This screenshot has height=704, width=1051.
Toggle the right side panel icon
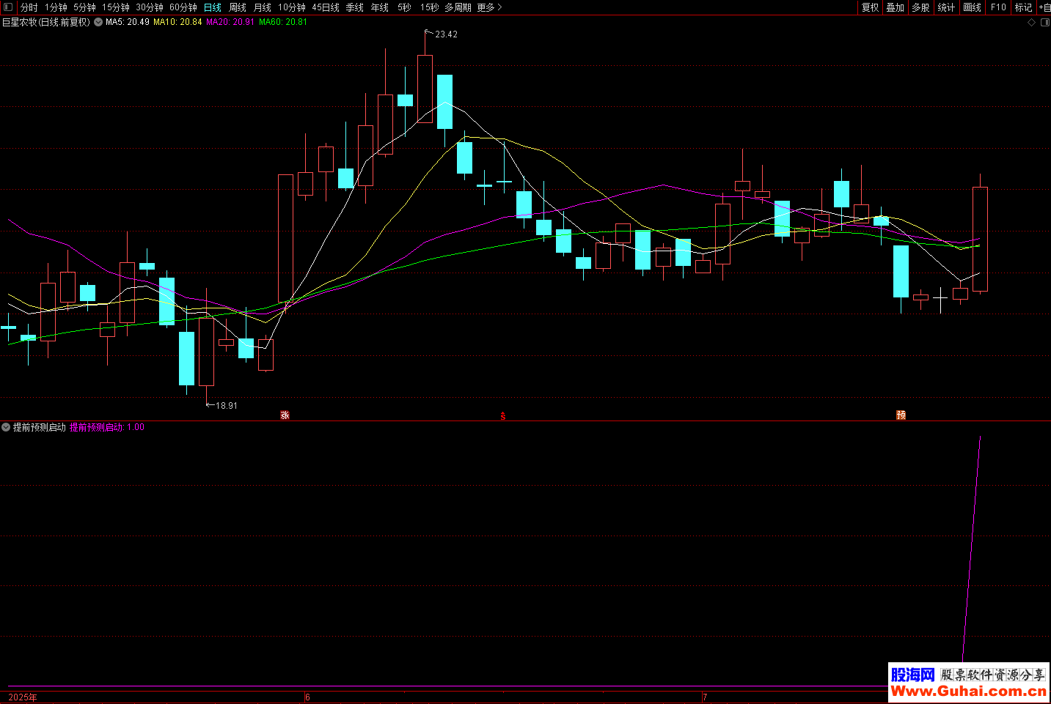pyautogui.click(x=1045, y=23)
